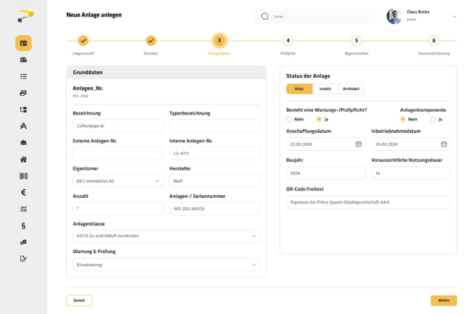Select Ja for Wartungs-/Prüfpflicht

pyautogui.click(x=319, y=119)
